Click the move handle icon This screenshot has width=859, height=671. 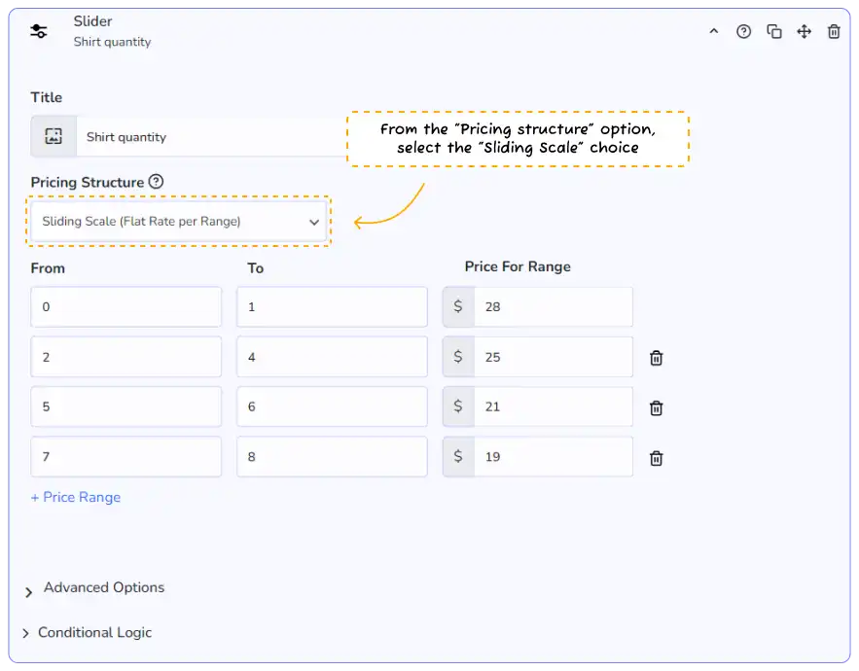coord(805,32)
